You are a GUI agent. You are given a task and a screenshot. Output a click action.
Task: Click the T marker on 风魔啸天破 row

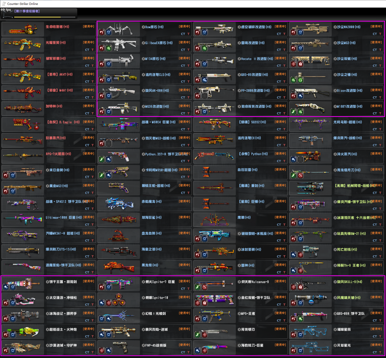point(380,304)
